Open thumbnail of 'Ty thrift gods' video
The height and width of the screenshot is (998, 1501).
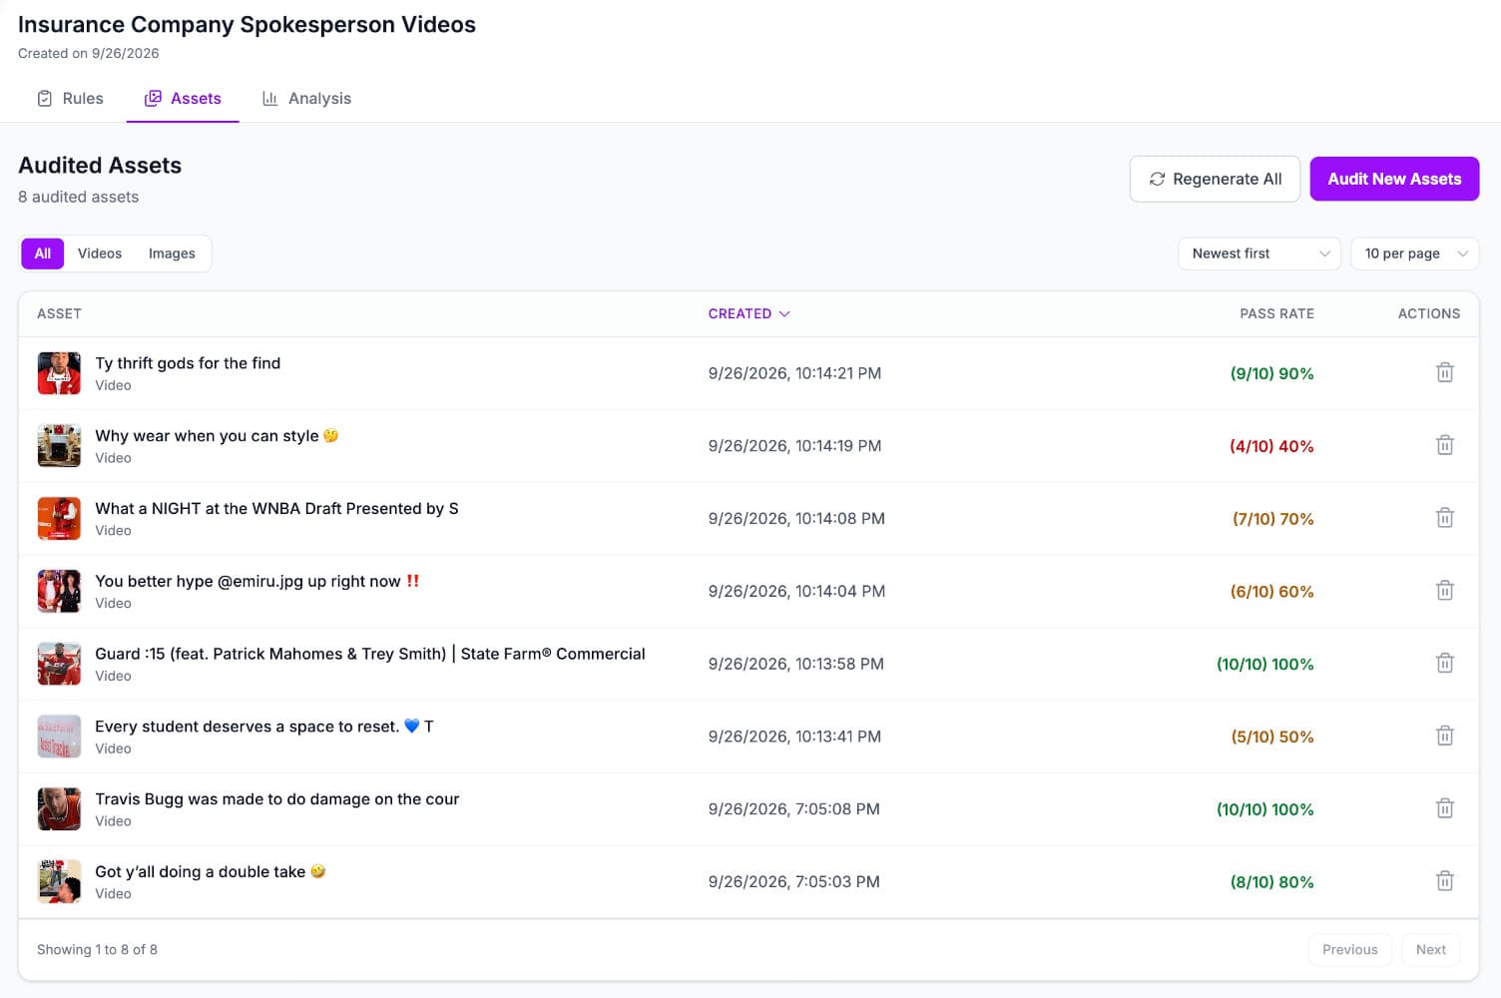[59, 373]
